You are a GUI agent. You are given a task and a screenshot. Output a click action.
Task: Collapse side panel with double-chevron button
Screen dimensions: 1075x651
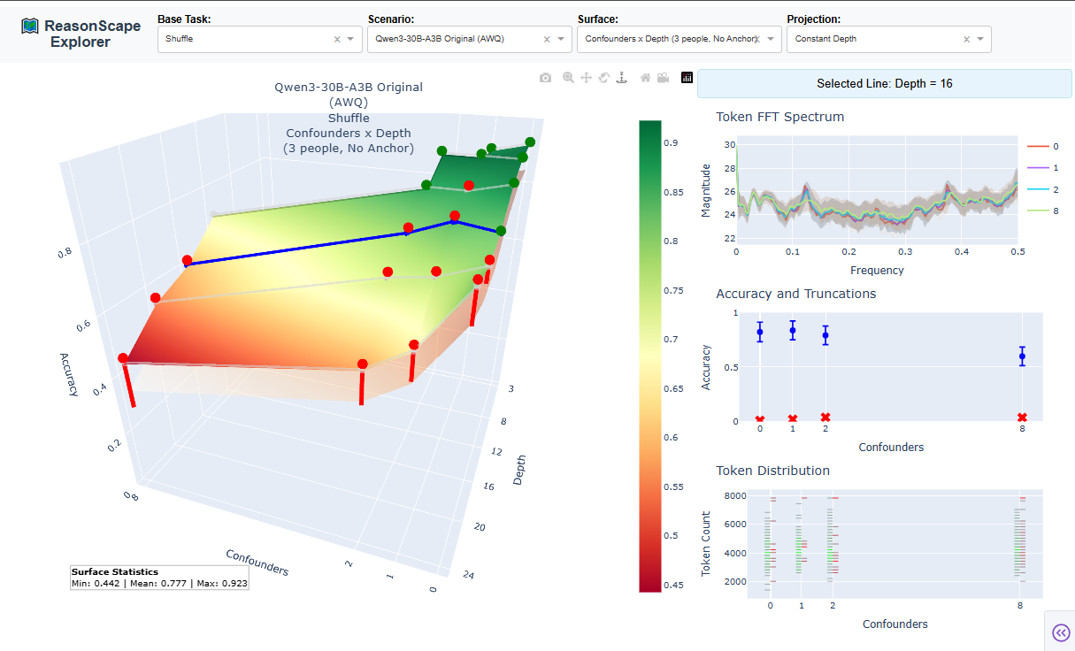pos(1060,632)
